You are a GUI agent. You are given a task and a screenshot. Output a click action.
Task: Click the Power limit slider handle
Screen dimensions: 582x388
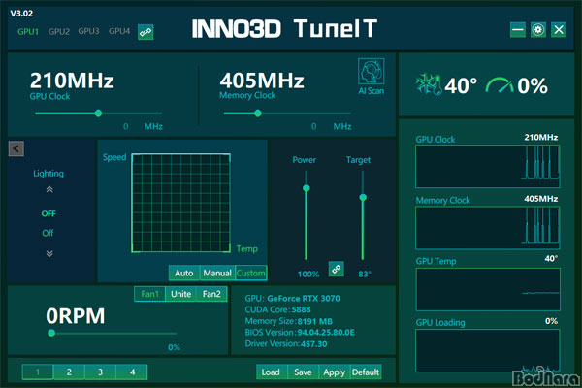coord(307,188)
